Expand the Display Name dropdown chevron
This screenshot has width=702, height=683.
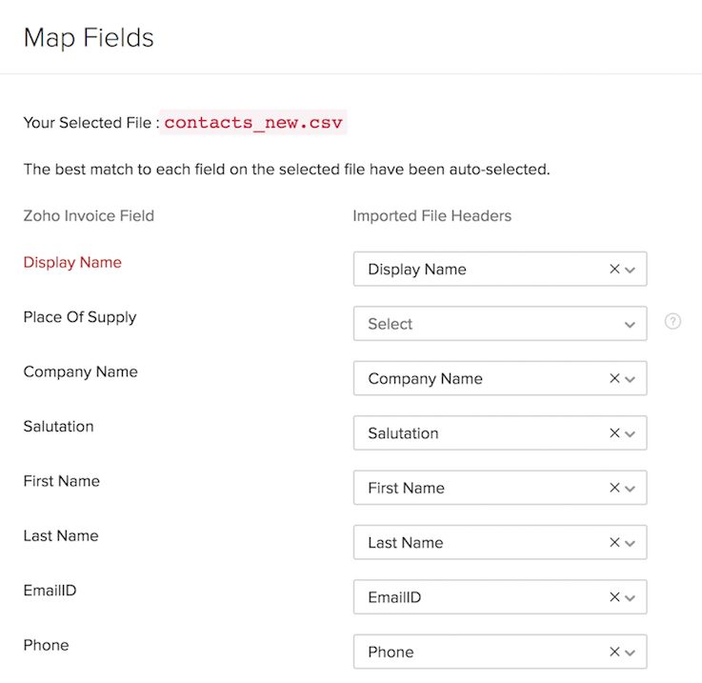pos(631,270)
